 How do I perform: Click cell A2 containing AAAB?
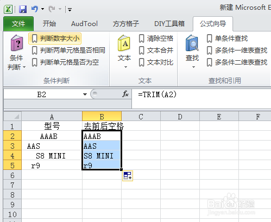tap(52, 136)
